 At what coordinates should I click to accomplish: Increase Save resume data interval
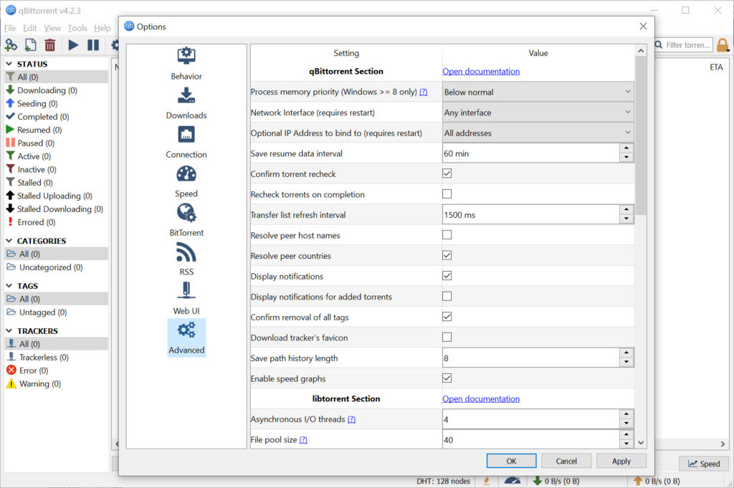(626, 148)
